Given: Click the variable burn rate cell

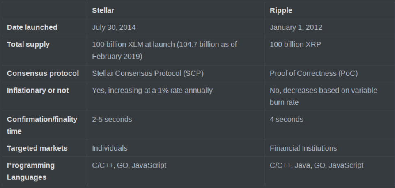Looking at the screenshot, I should pos(324,96).
